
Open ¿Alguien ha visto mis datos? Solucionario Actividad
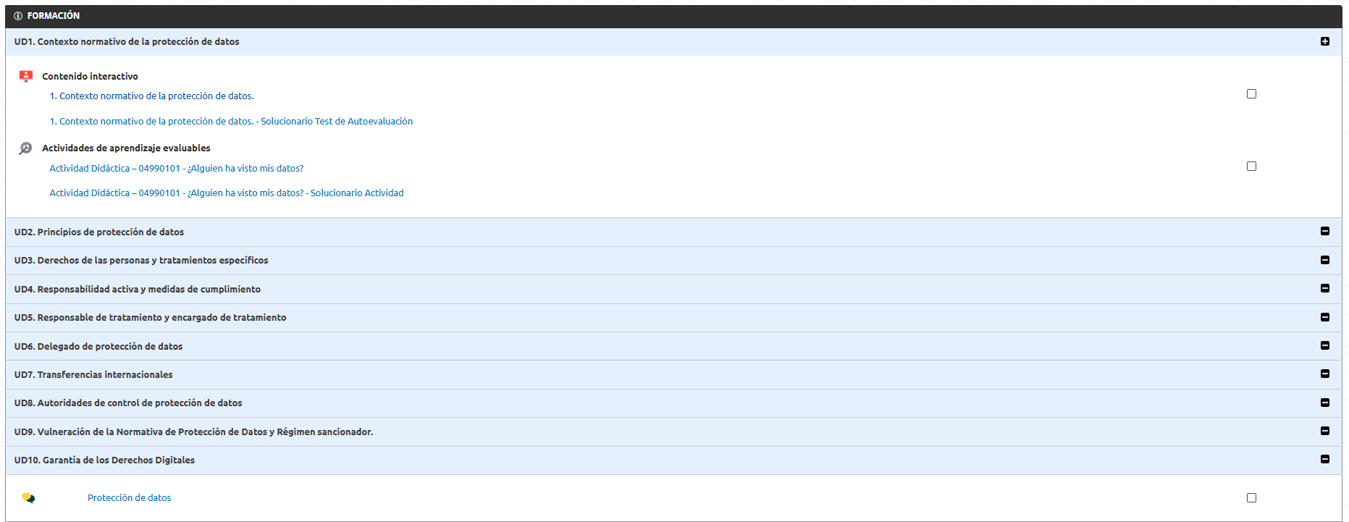click(227, 193)
